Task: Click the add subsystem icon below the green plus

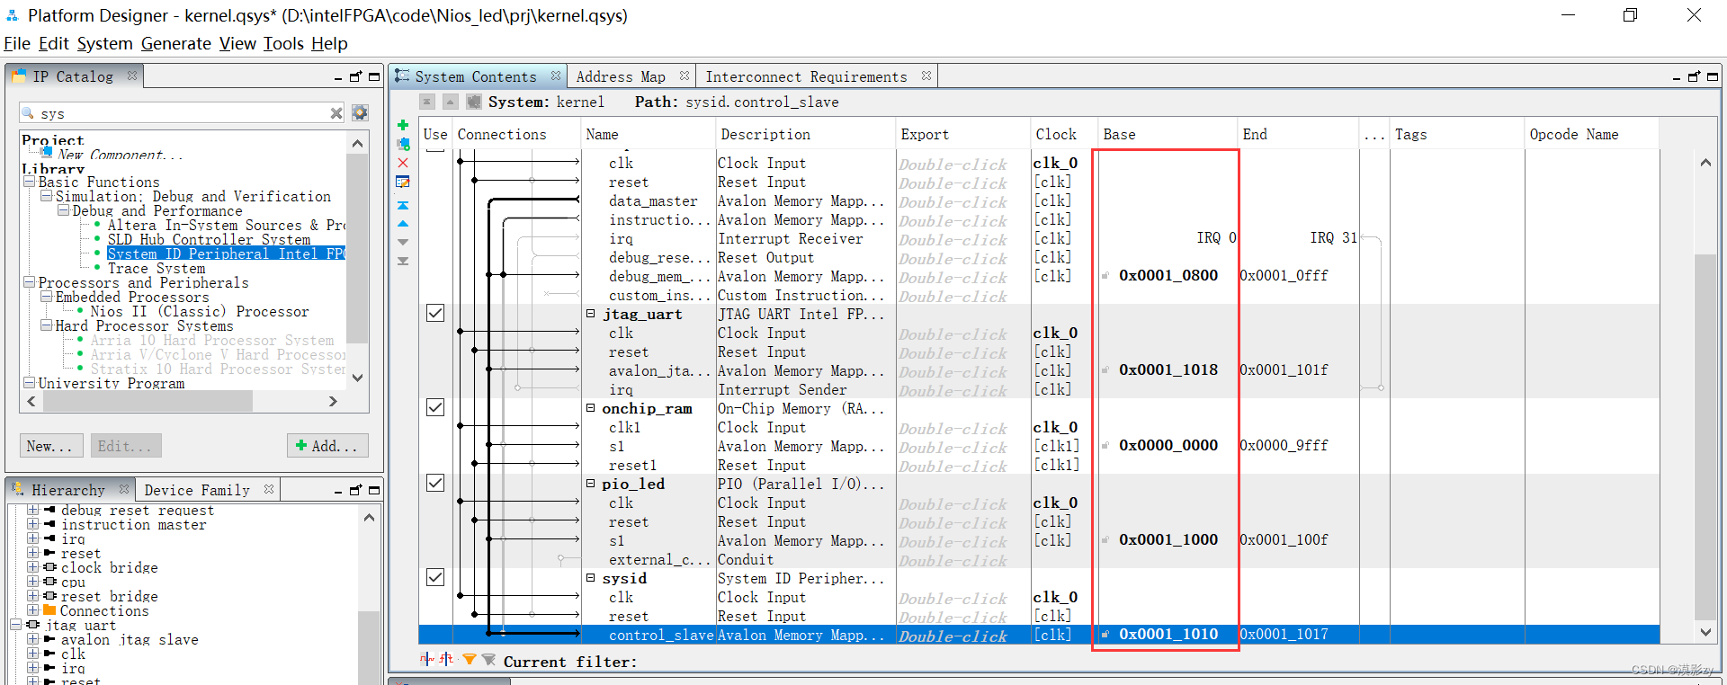Action: coord(403,144)
